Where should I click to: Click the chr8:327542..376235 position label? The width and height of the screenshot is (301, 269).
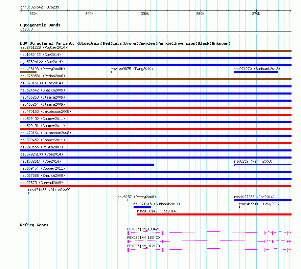[x=40, y=7]
